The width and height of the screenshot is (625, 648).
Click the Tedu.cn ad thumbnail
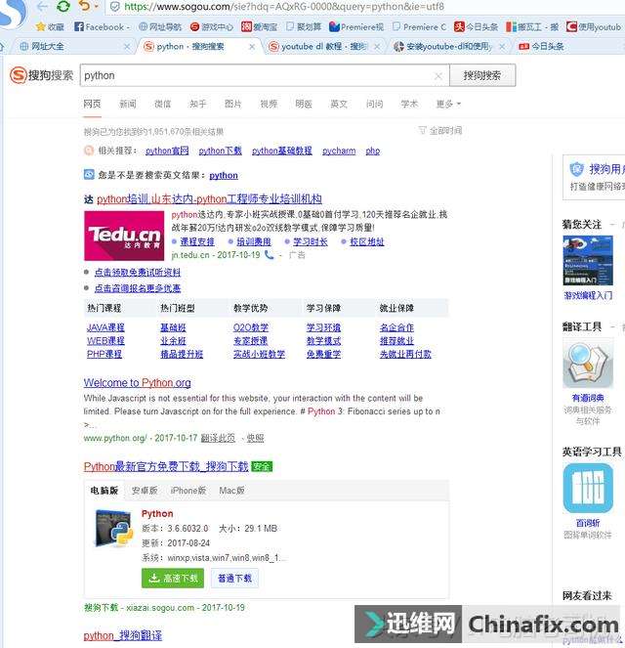point(124,236)
